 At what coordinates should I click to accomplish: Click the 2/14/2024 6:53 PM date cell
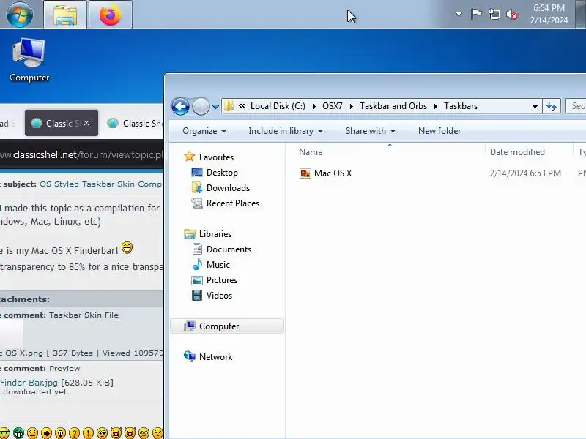(x=525, y=173)
